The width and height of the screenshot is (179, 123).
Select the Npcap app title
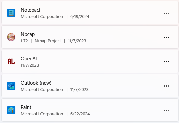28,34
